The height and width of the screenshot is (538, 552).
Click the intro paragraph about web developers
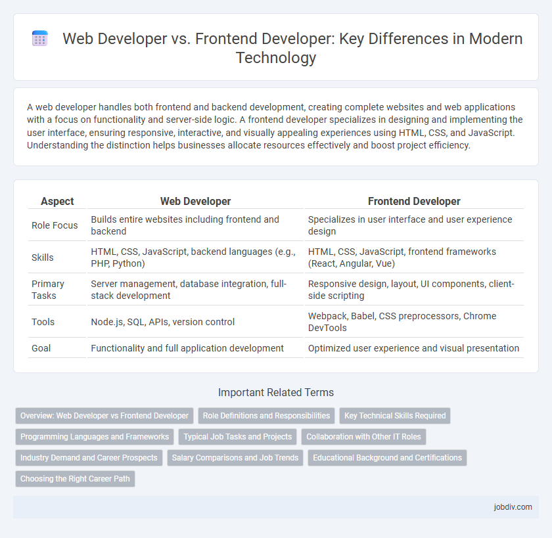(x=275, y=126)
